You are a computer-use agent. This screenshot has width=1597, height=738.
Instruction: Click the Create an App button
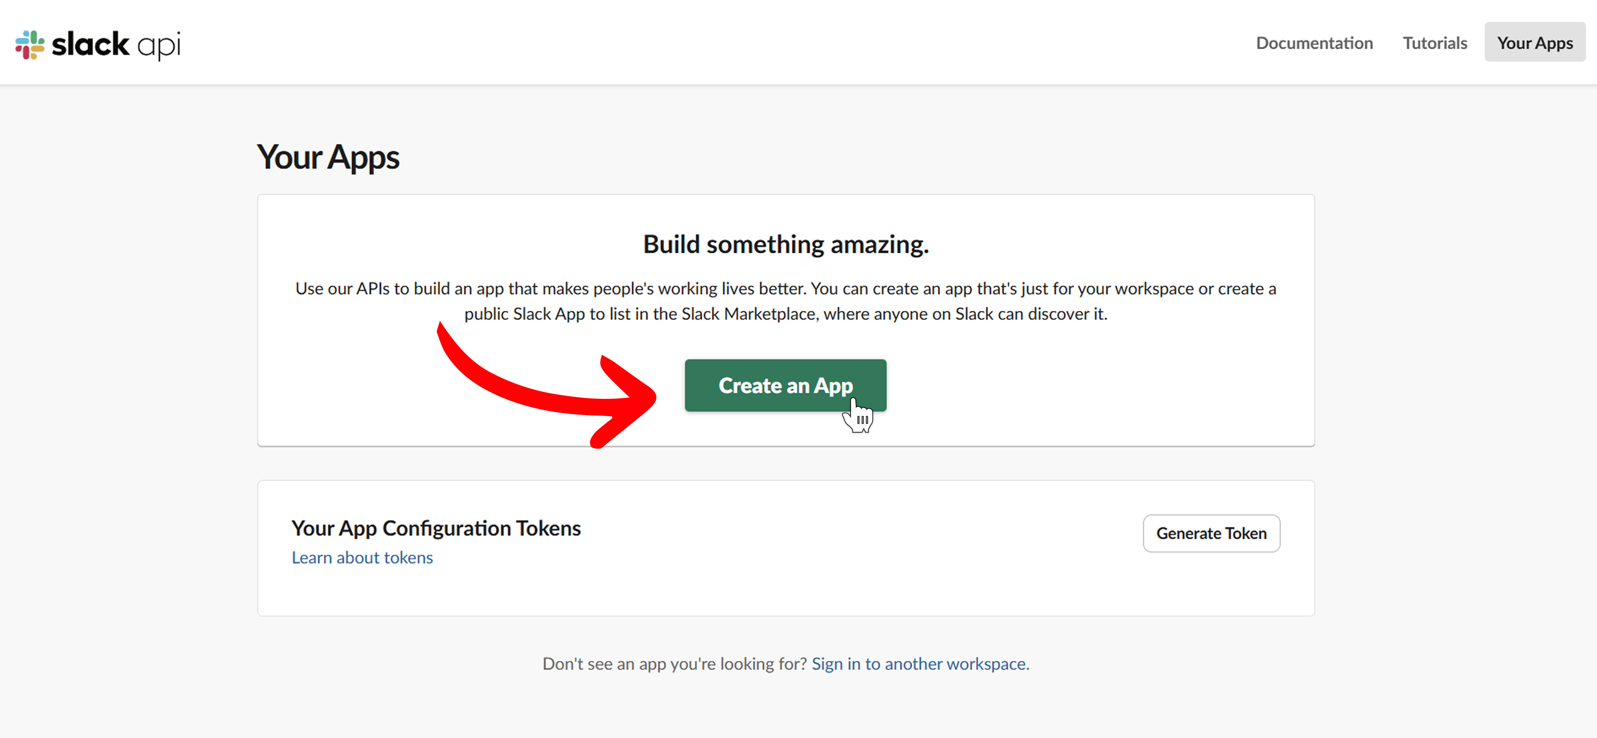[785, 385]
